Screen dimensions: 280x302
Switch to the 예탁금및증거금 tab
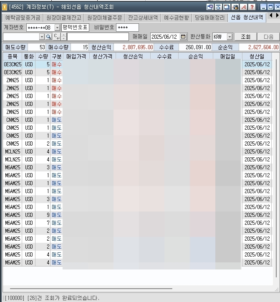tap(23, 18)
